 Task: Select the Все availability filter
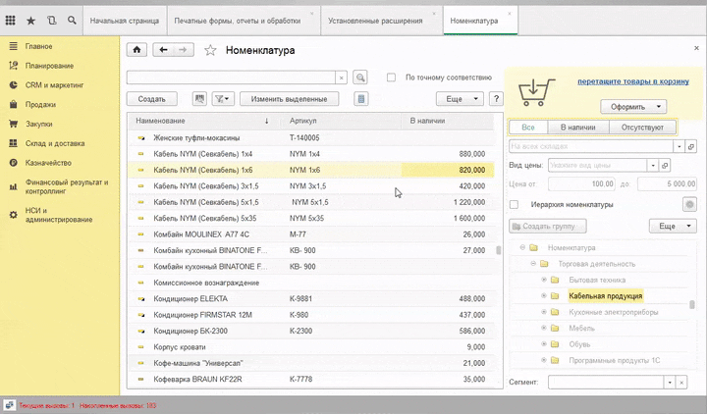pyautogui.click(x=528, y=127)
